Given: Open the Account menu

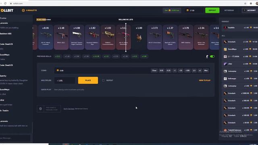Looking at the screenshot, I should pos(250,10).
